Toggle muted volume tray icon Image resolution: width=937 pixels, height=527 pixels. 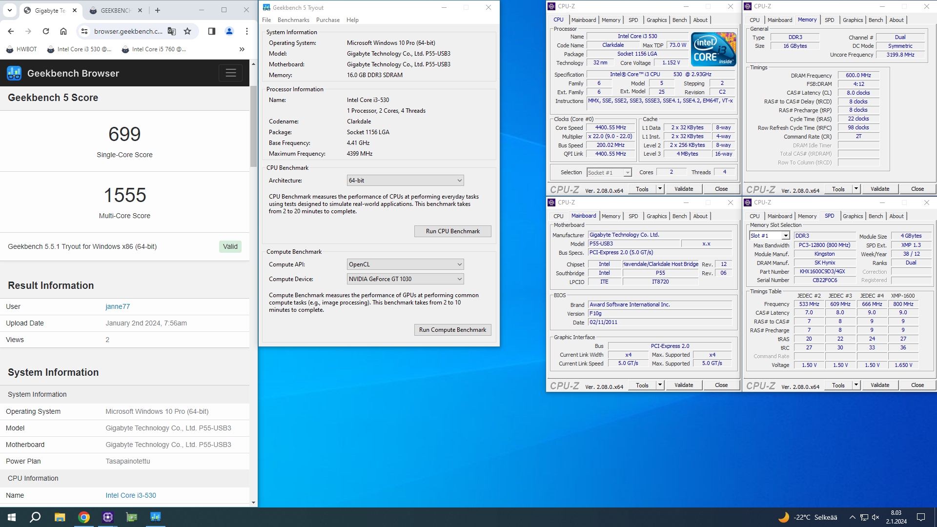876,517
